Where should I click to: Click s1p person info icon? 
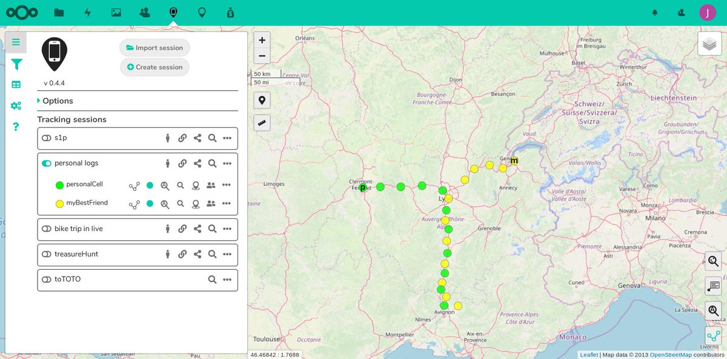pos(168,138)
